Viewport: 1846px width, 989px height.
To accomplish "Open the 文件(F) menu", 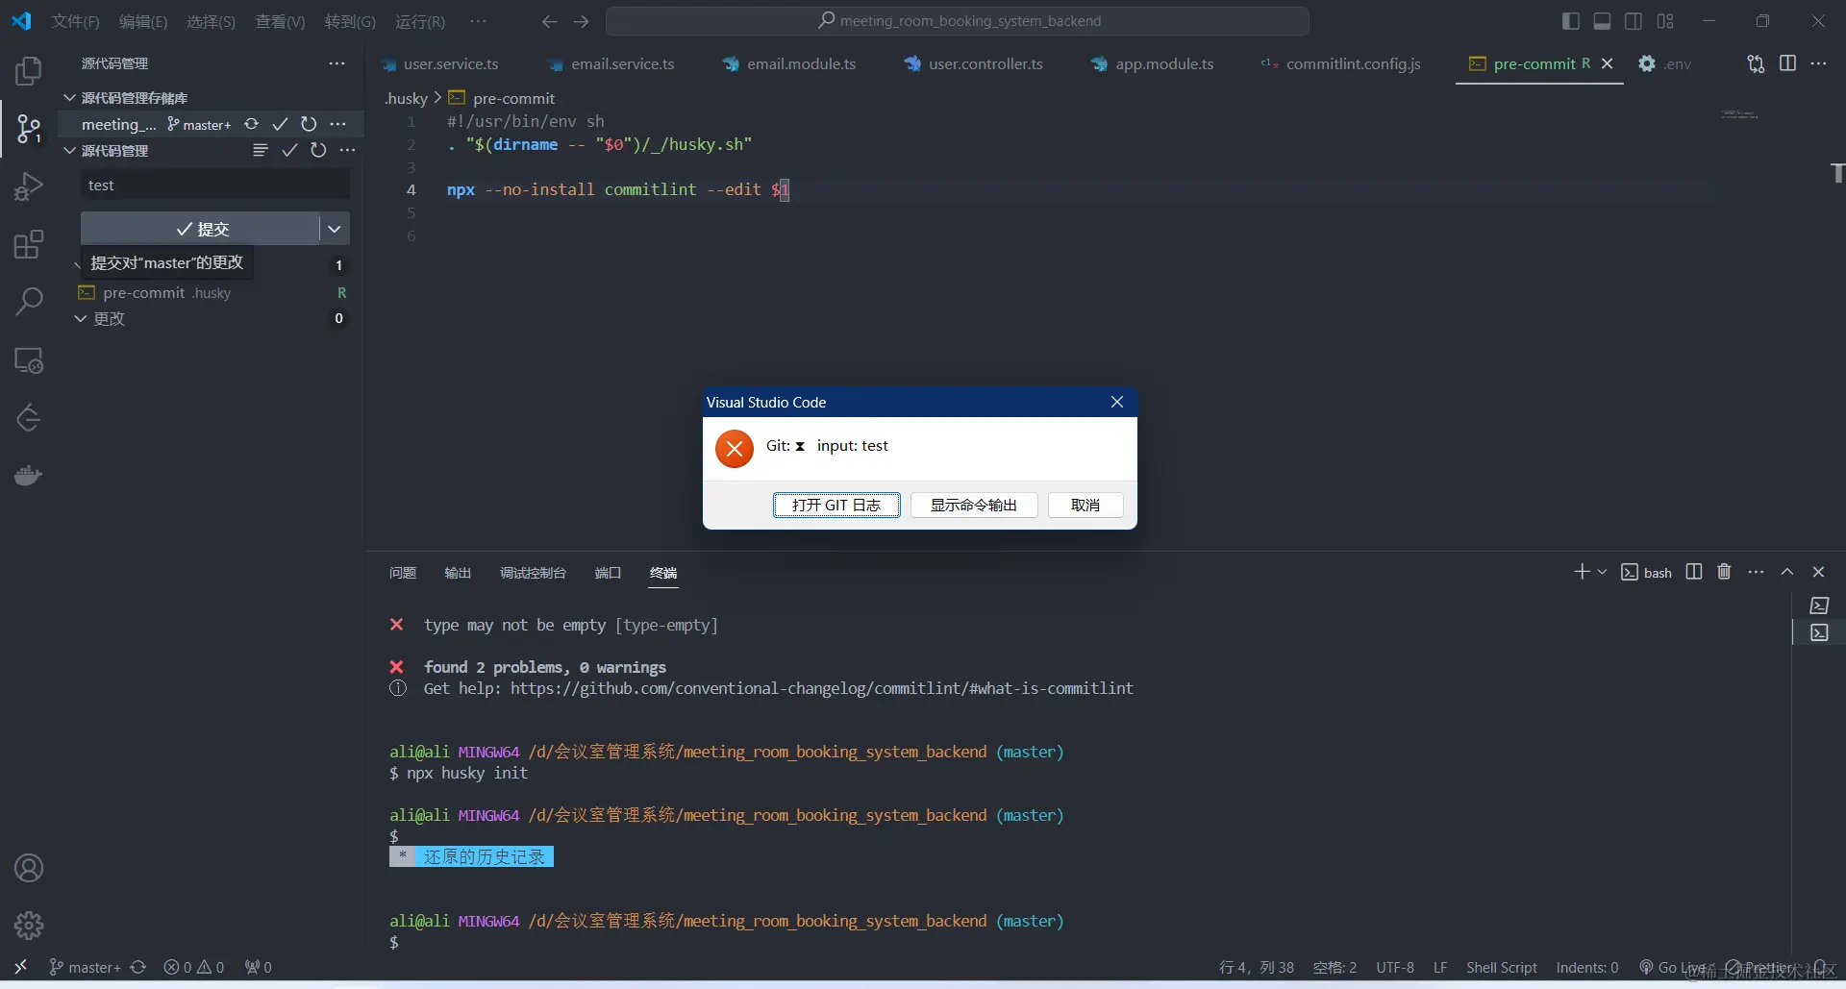I will 75,21.
